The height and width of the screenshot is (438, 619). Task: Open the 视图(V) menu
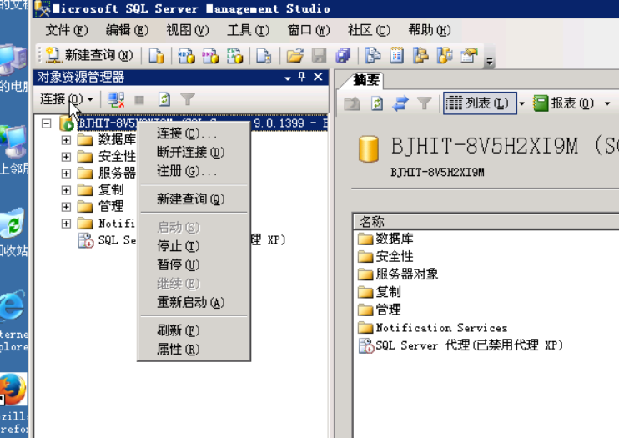tap(187, 30)
